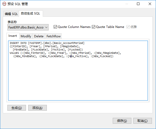Switch to the 编辑 SQL tab
Screen dimensions: 156x129
(x=11, y=14)
